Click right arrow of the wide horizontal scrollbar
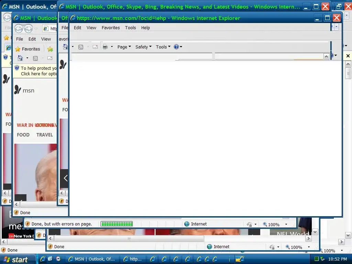 [308, 239]
